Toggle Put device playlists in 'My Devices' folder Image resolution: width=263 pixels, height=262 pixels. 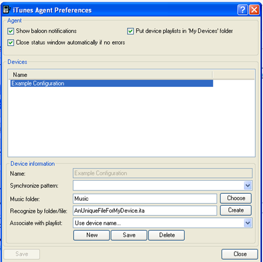pyautogui.click(x=130, y=31)
